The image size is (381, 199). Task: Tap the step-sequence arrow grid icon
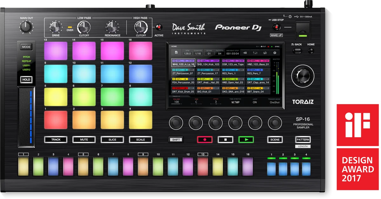[x=245, y=53]
